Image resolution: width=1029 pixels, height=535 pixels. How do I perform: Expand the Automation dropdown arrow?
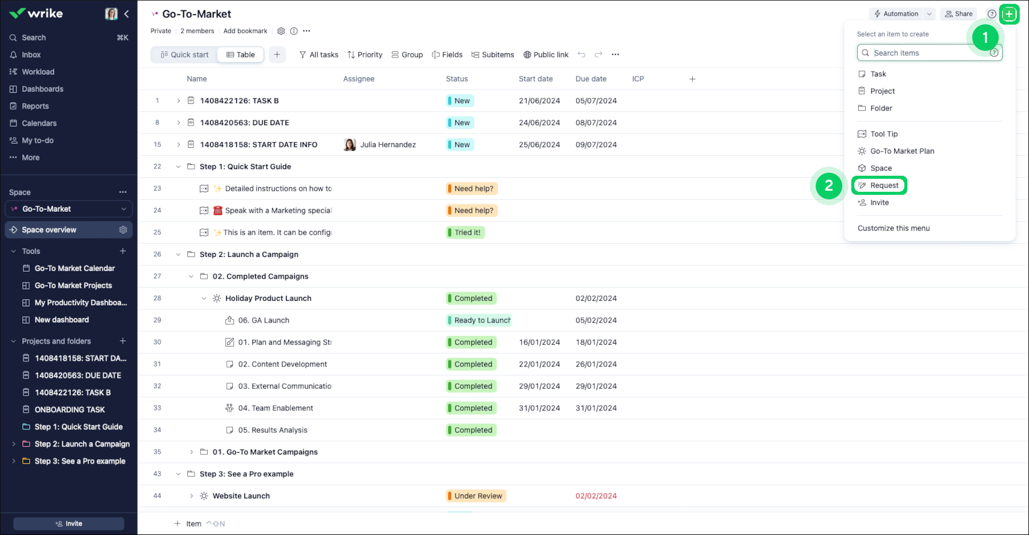(929, 14)
